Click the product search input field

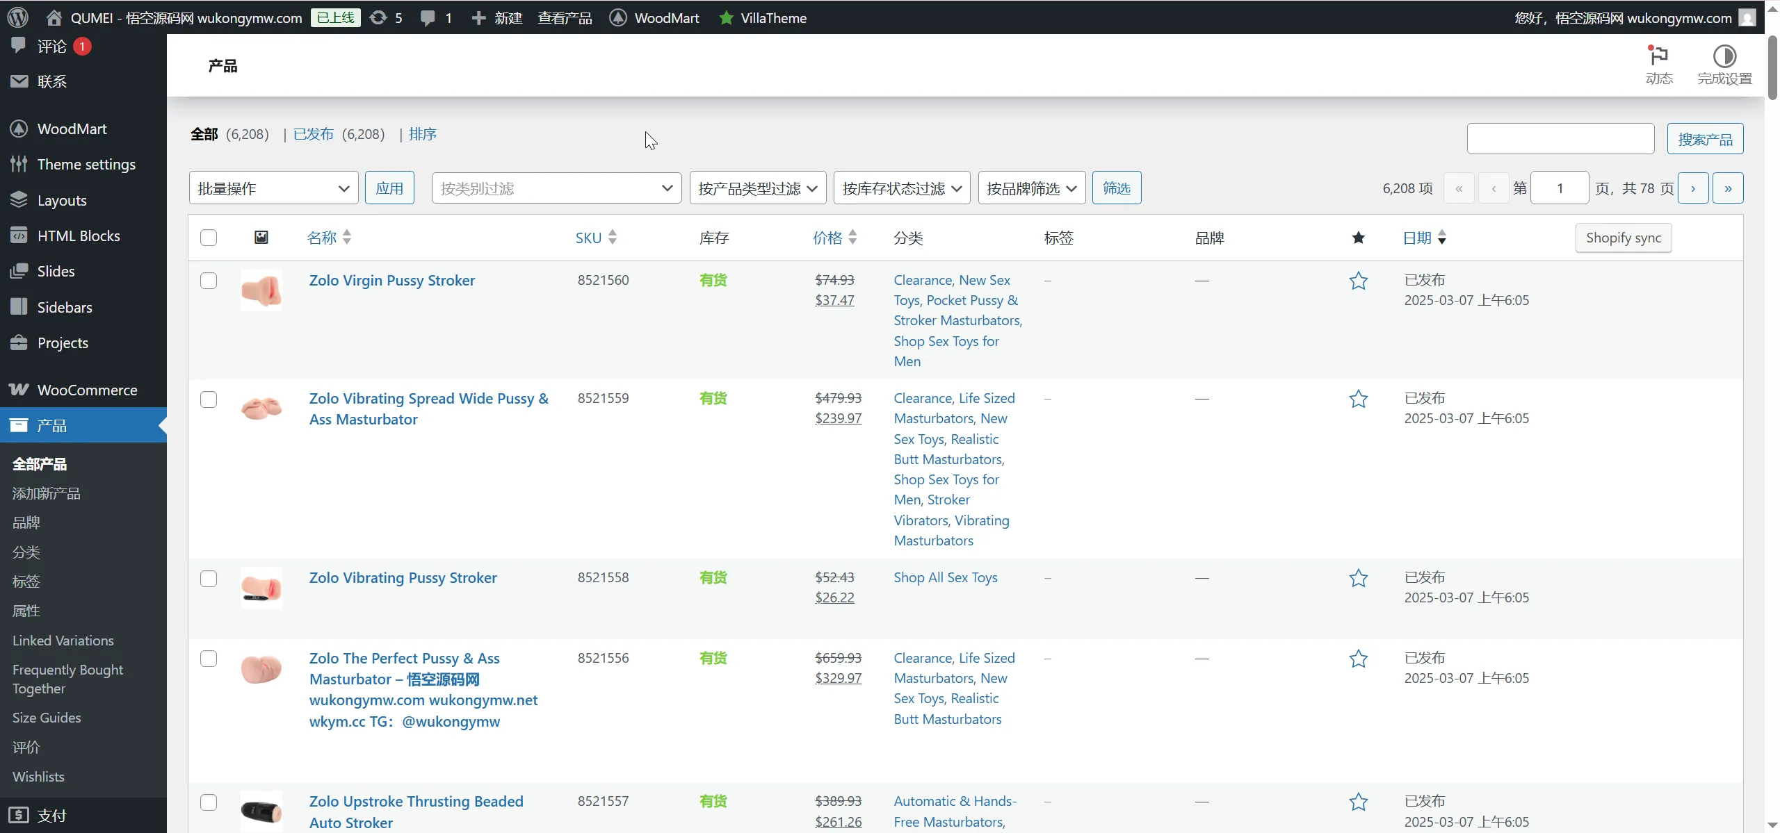1560,139
